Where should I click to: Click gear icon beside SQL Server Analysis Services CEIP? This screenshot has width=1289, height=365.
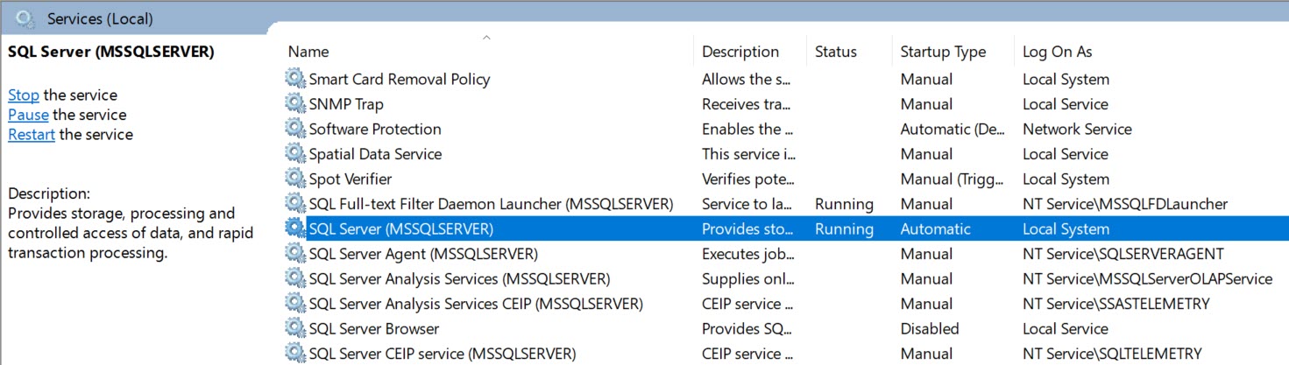pos(295,304)
